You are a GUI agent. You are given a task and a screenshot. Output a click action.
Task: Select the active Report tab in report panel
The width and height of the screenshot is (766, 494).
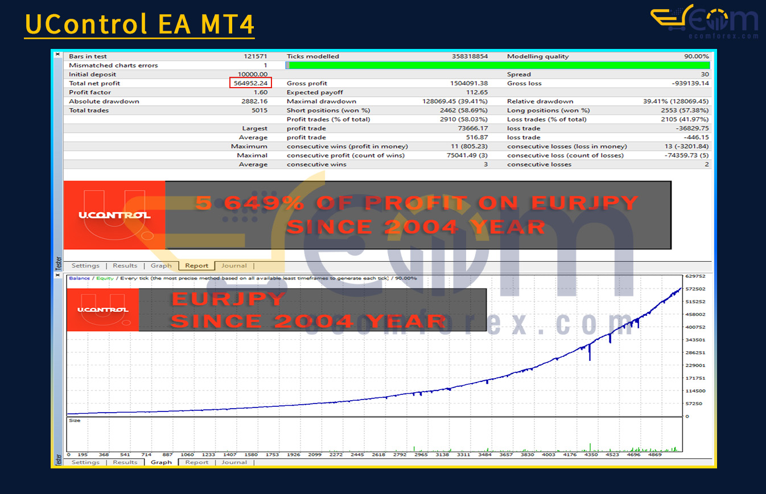[197, 266]
